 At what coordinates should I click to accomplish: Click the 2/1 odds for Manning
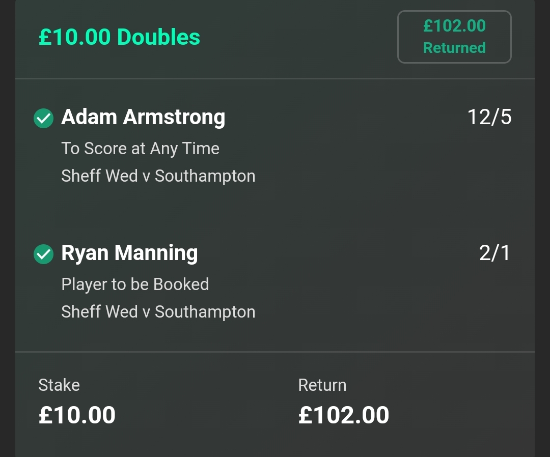pyautogui.click(x=494, y=253)
